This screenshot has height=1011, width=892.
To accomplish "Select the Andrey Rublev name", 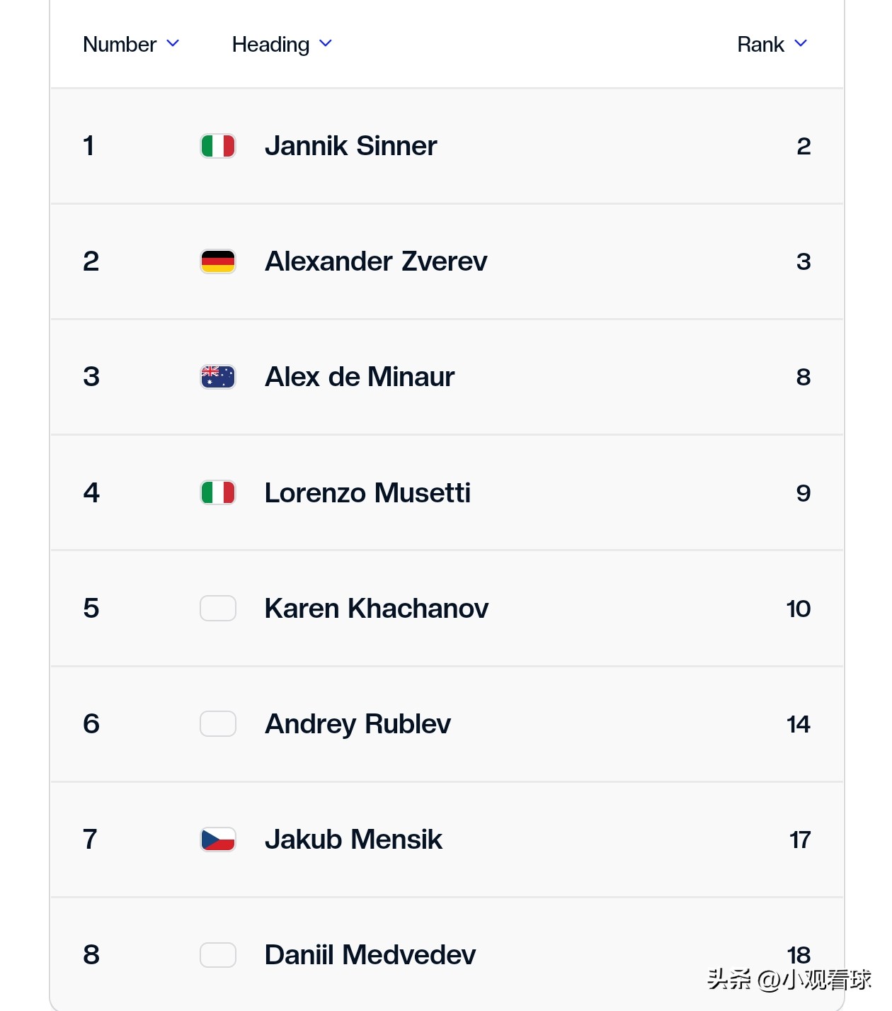I will (358, 724).
